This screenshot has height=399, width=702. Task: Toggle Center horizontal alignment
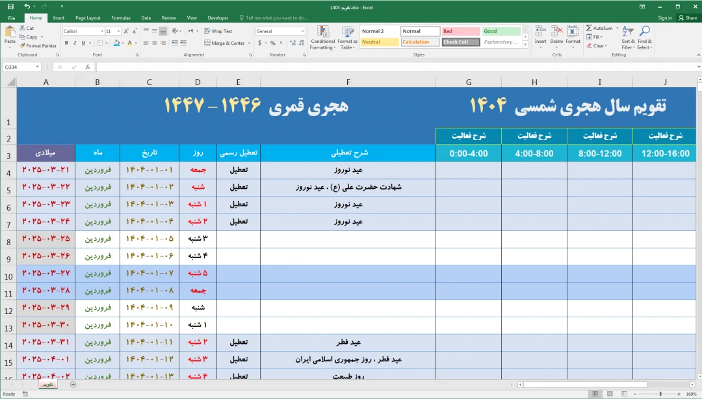tap(155, 43)
